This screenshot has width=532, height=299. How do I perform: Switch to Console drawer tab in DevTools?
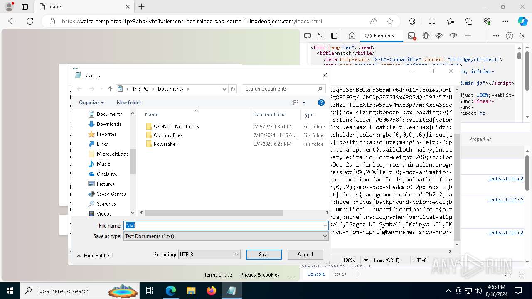tap(316, 274)
